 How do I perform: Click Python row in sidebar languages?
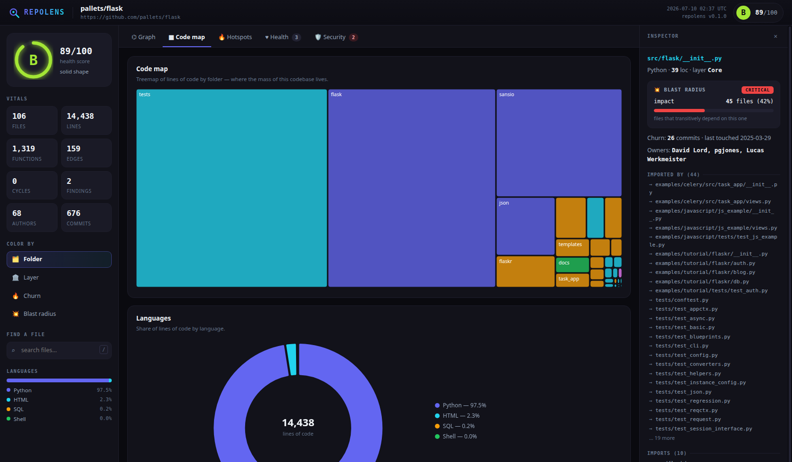(x=59, y=390)
